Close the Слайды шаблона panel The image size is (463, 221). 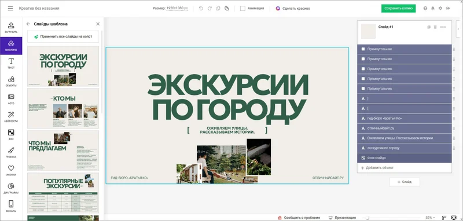click(98, 24)
